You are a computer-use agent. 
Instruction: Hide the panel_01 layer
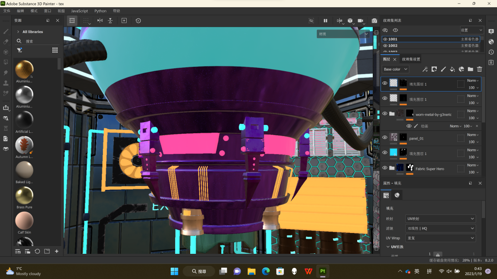[x=385, y=138]
